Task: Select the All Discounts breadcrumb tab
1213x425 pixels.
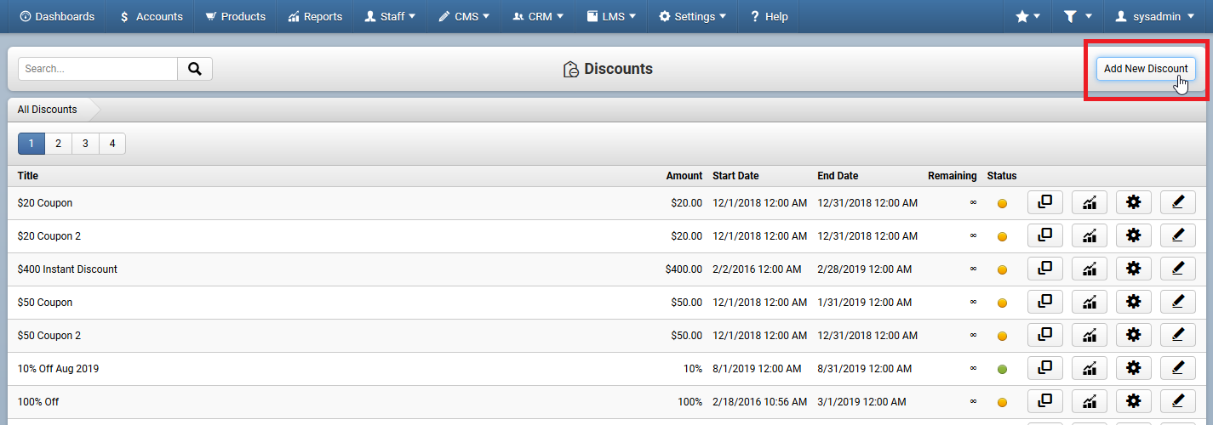Action: coord(48,110)
